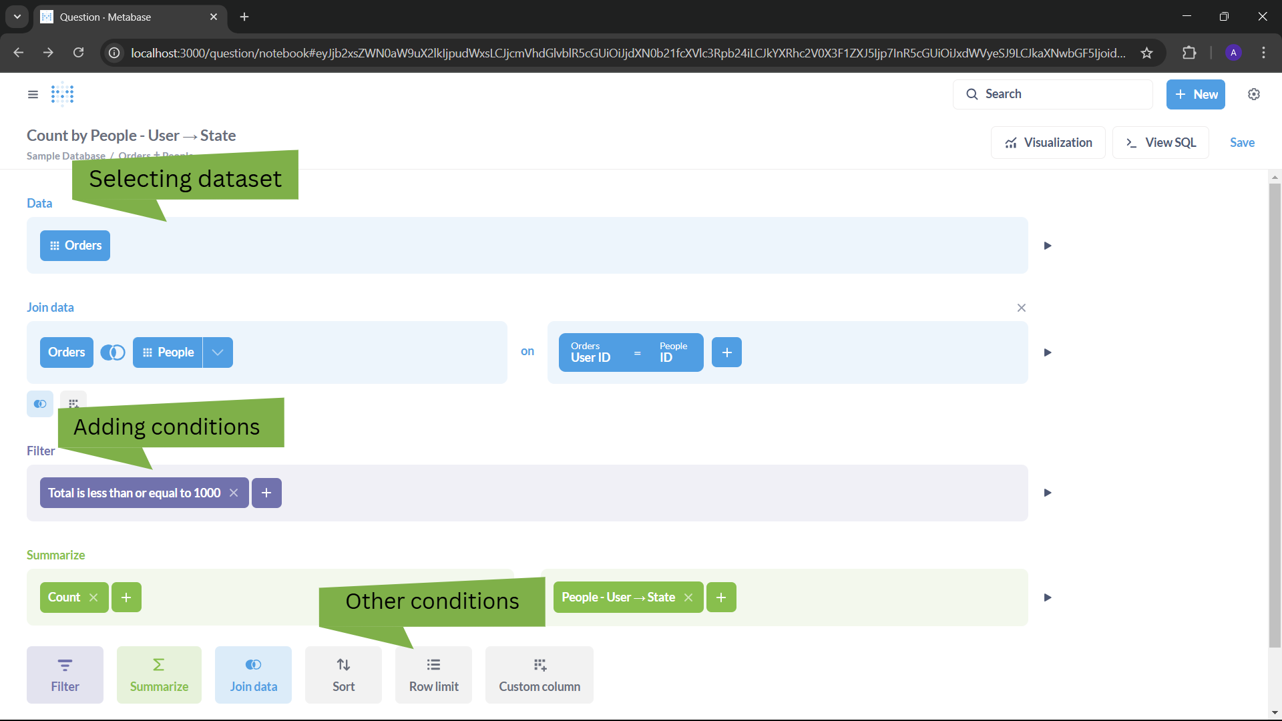Remove the Join data step

(x=1022, y=308)
